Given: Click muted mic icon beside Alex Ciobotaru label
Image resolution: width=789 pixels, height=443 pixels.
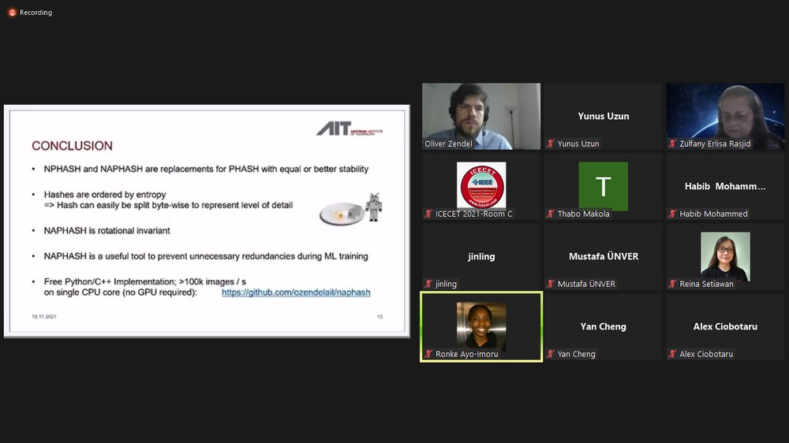Looking at the screenshot, I should click(673, 354).
